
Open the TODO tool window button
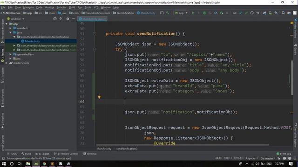point(12,154)
